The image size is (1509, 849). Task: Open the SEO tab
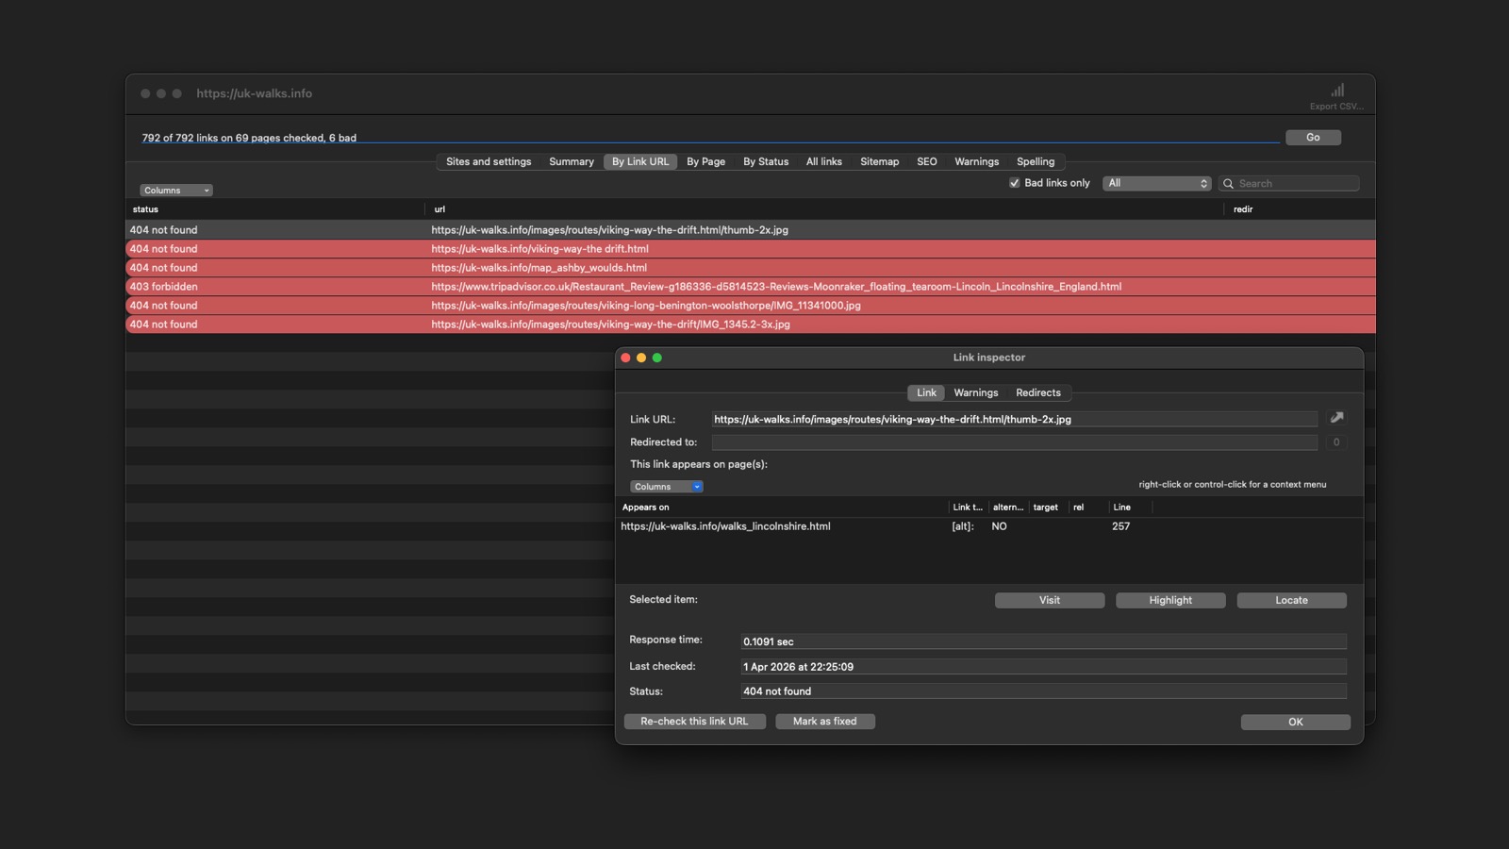[x=927, y=161]
